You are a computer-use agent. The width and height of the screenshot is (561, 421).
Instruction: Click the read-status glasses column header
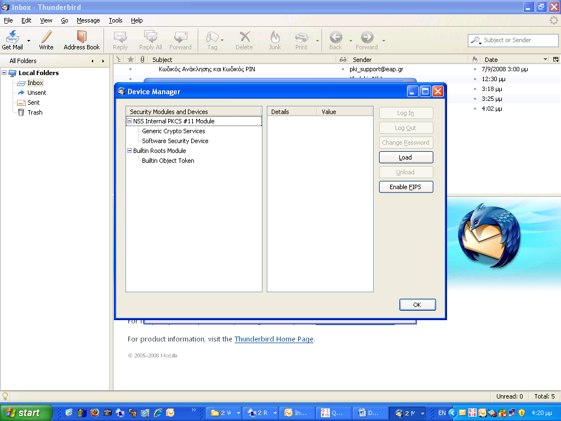coord(343,59)
